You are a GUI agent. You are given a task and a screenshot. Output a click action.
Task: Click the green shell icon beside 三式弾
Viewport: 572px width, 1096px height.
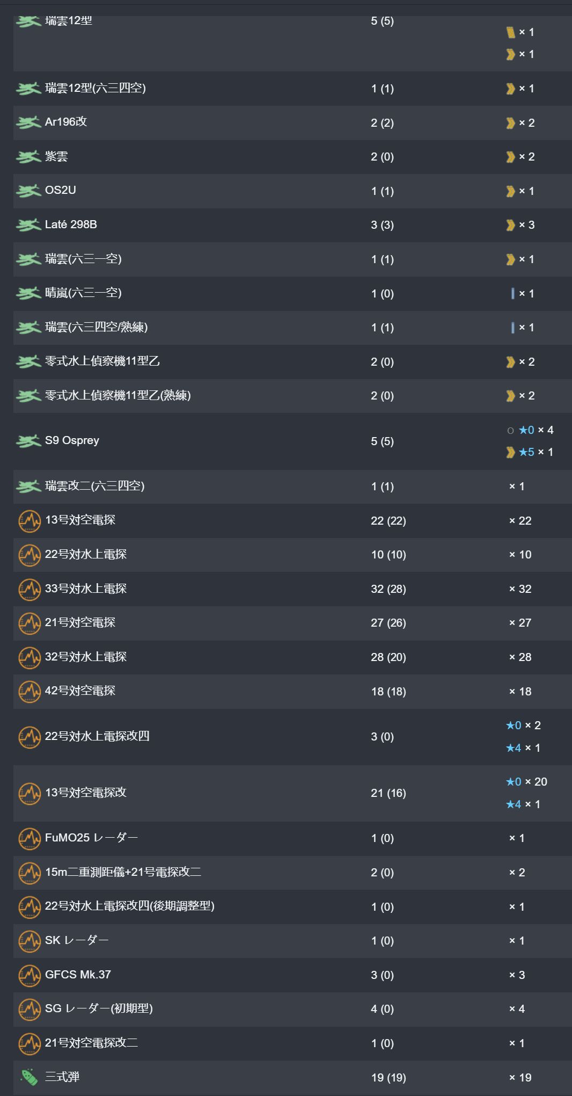(29, 1077)
